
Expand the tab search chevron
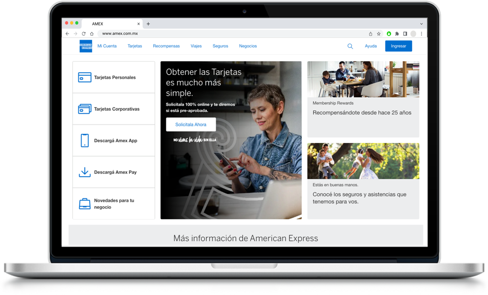click(422, 23)
